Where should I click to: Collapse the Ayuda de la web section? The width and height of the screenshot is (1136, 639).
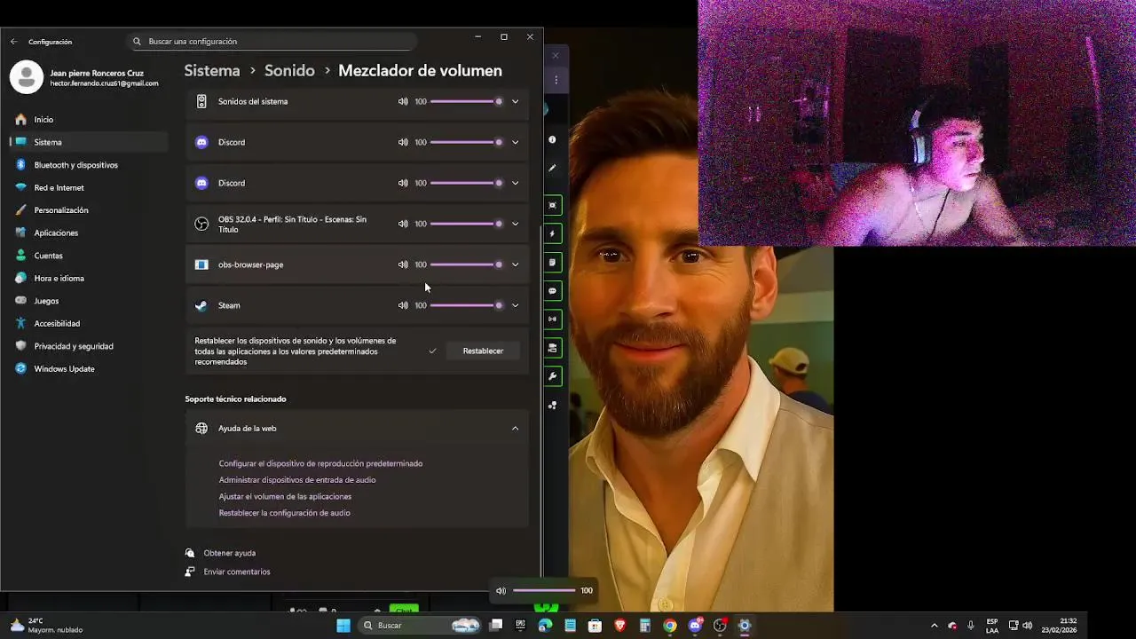tap(515, 428)
